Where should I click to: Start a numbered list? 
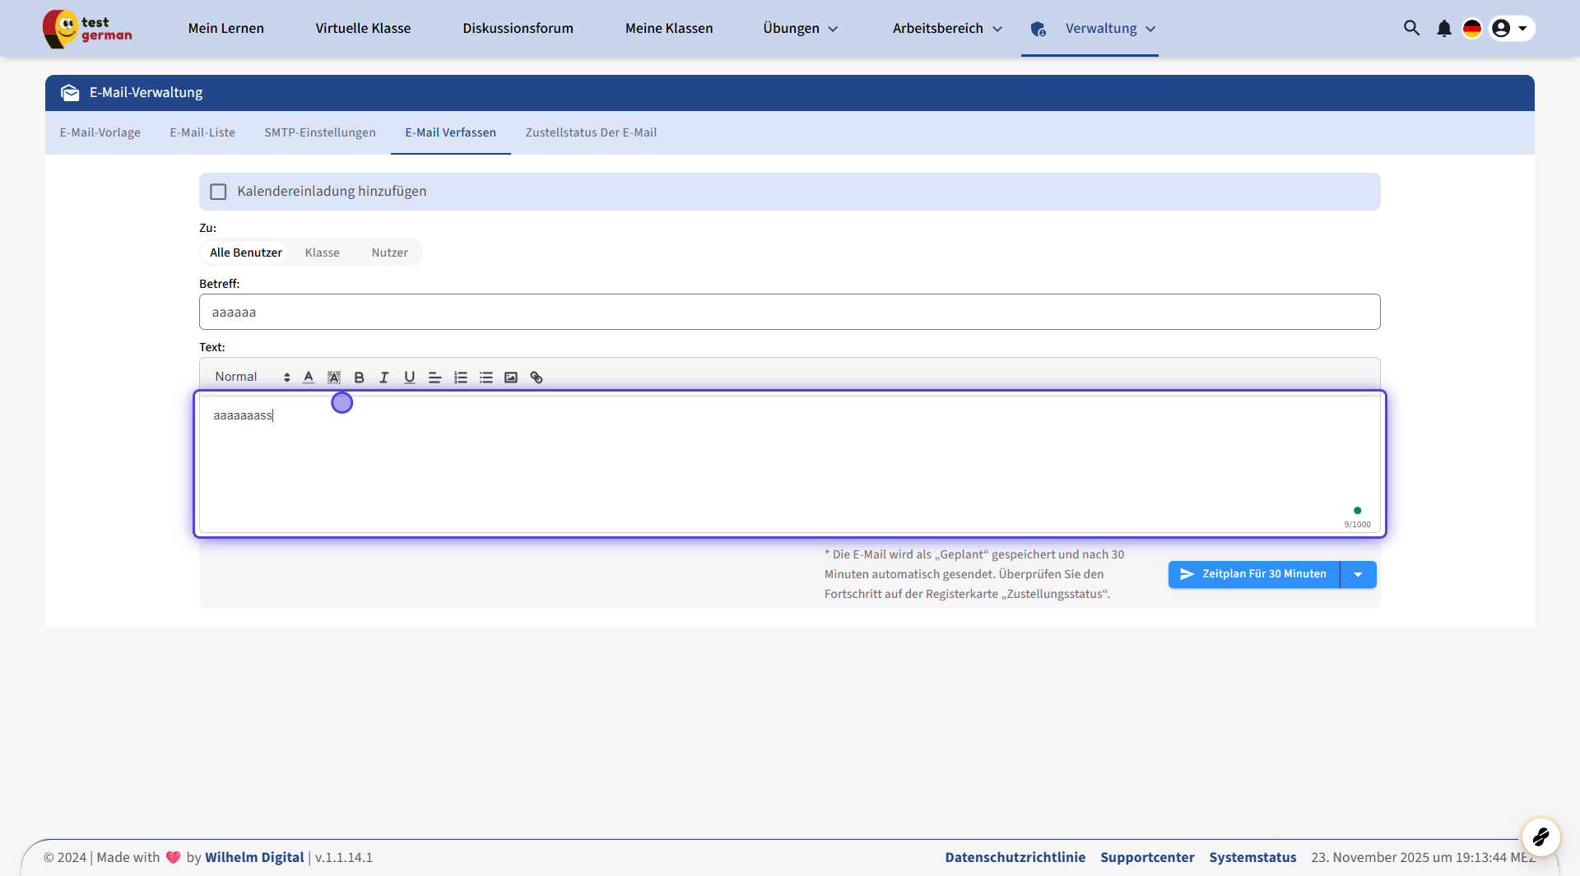point(460,378)
